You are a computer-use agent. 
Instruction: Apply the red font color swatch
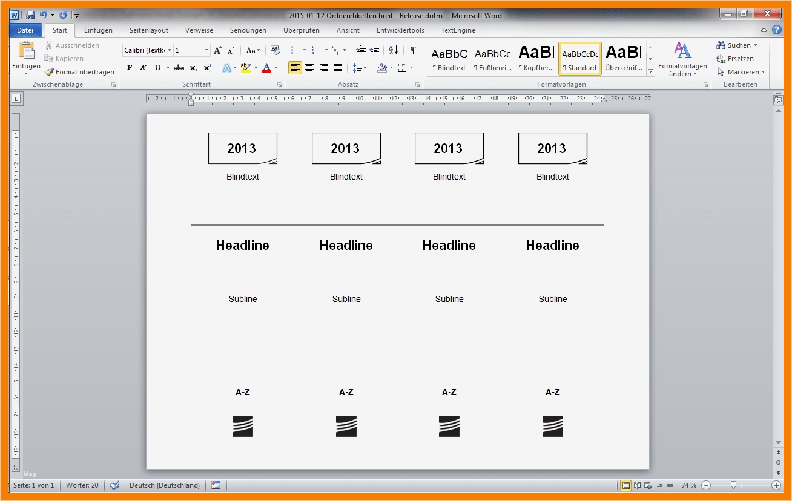(267, 68)
